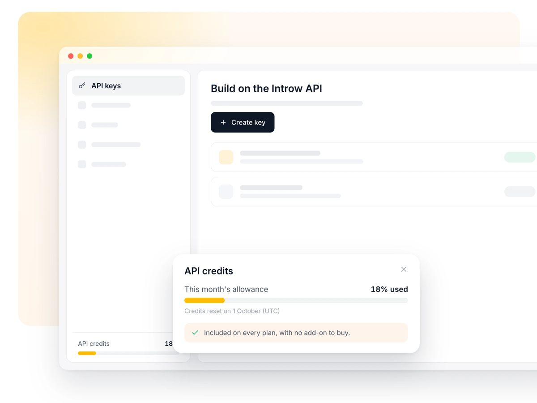537x403 pixels.
Task: Open the API keys sidebar item
Action: [x=128, y=86]
